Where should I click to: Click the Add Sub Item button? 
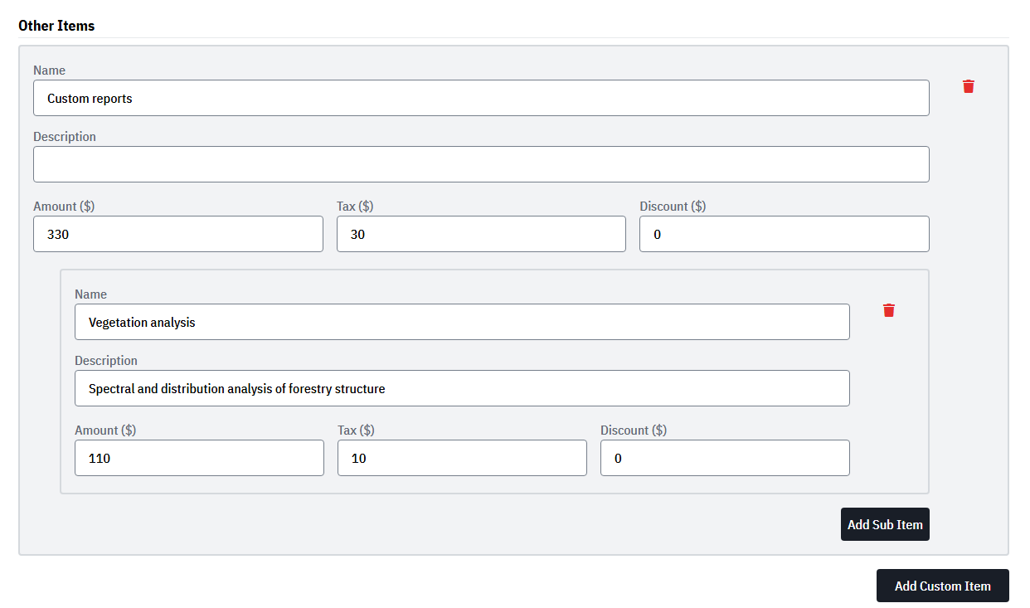[x=885, y=523]
